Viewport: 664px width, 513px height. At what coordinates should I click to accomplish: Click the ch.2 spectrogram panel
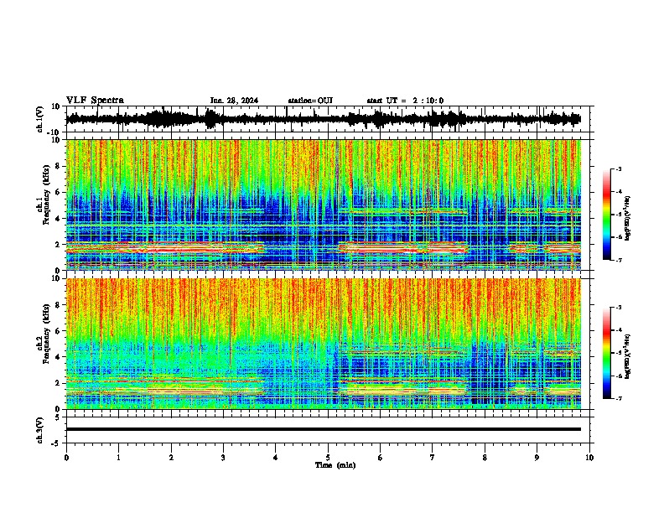pyautogui.click(x=324, y=344)
